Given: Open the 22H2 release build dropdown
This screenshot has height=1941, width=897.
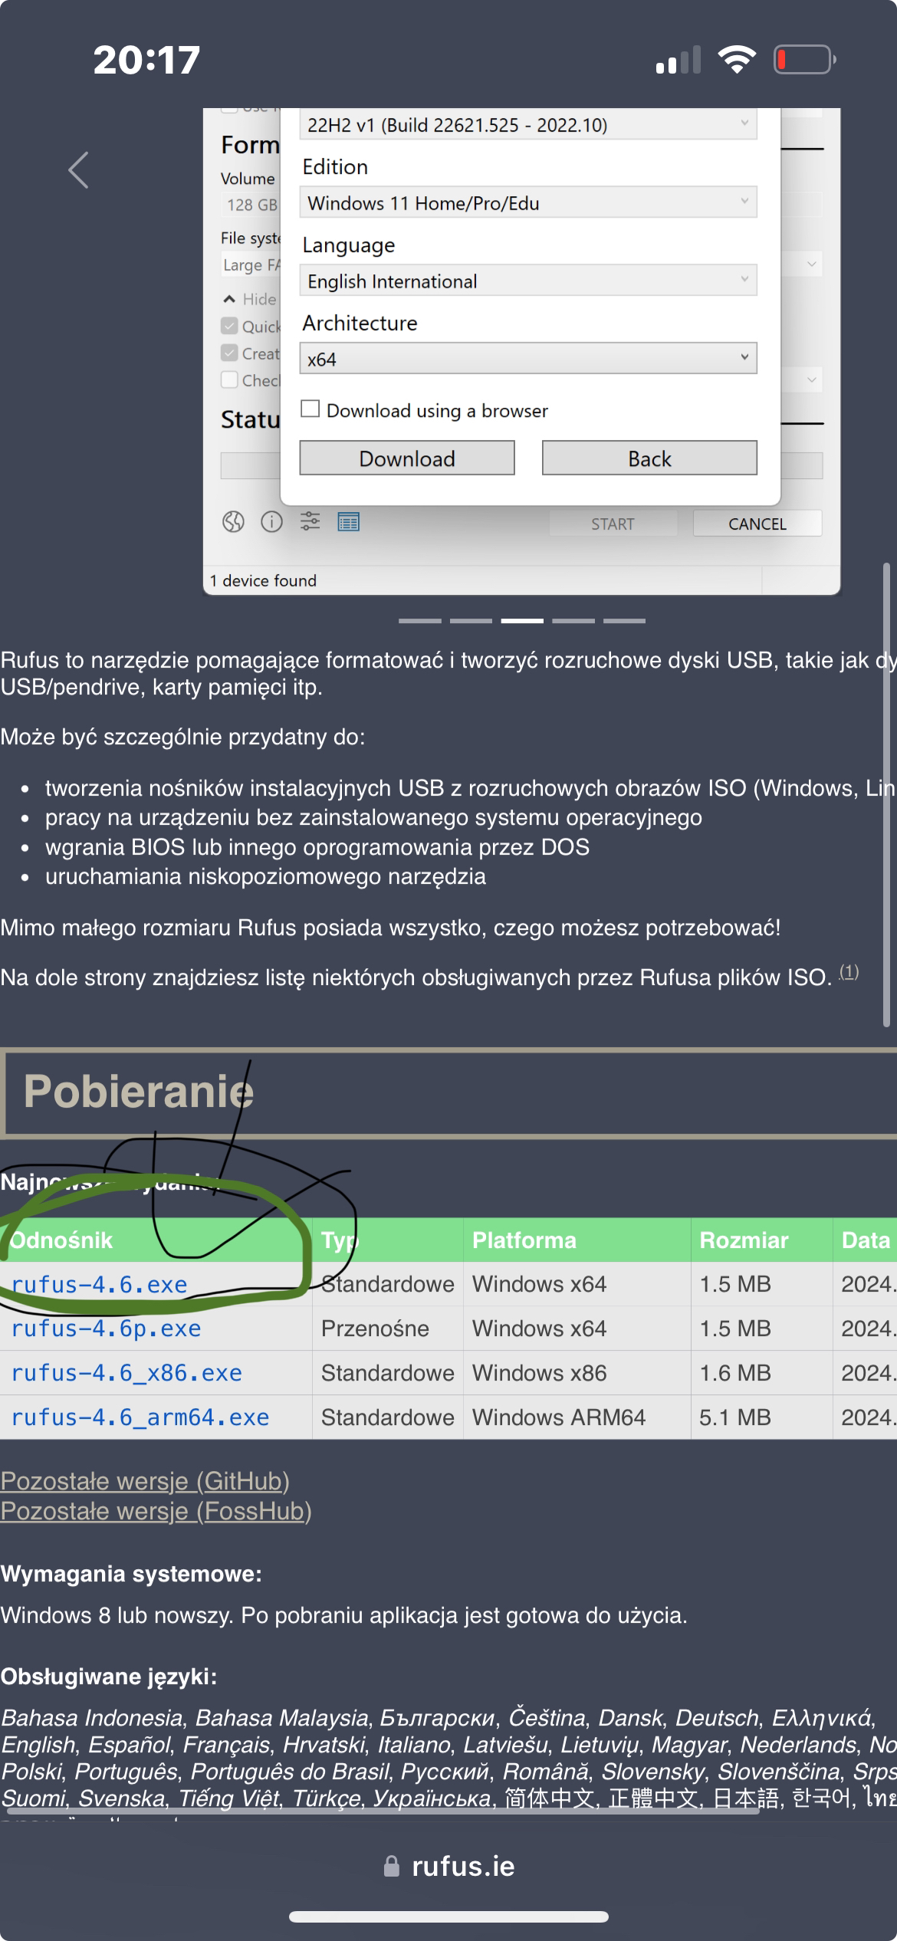Looking at the screenshot, I should pos(528,124).
